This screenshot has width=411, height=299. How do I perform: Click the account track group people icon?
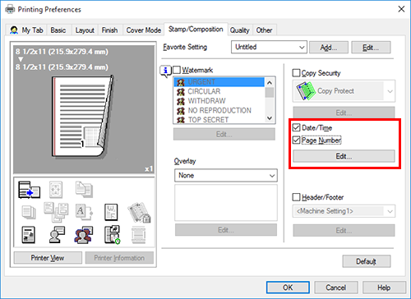83,235
